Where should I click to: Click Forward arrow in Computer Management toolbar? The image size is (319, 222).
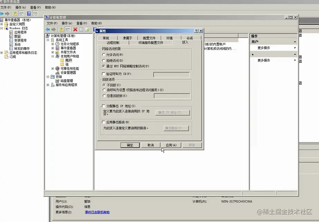(x=54, y=29)
